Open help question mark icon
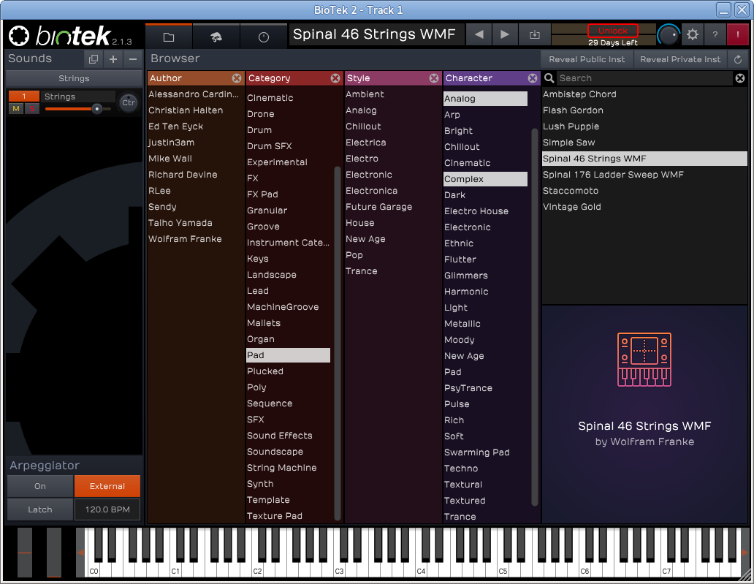This screenshot has height=584, width=754. point(715,34)
